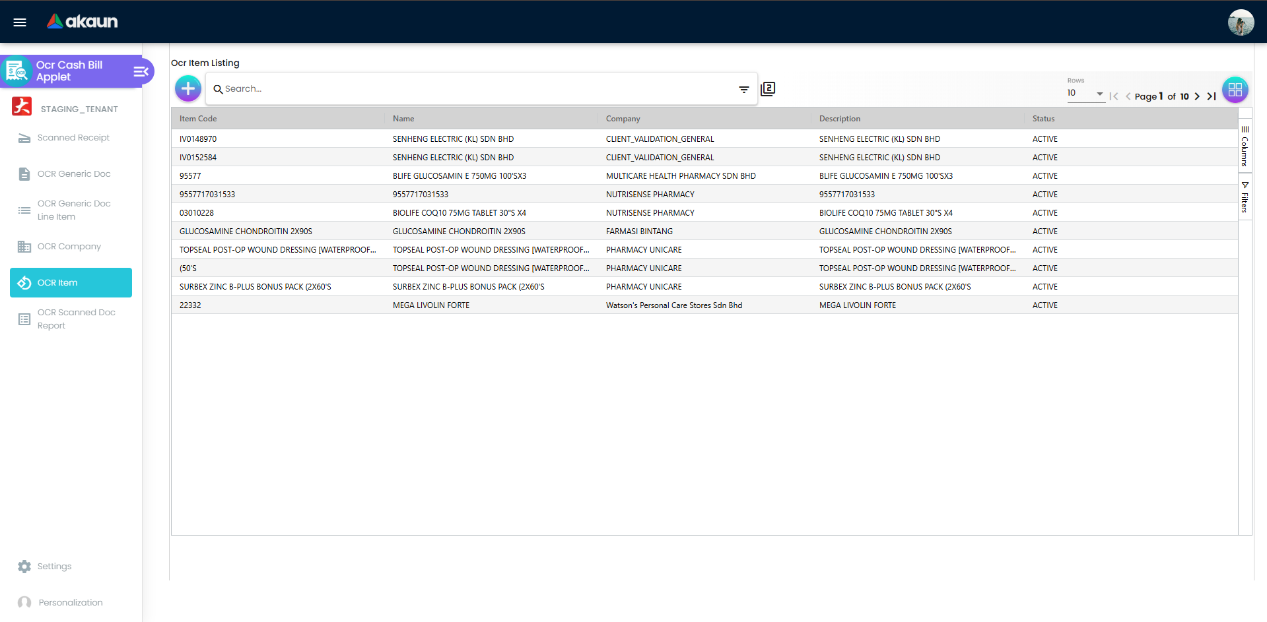Click the OCR Item tag icon
Viewport: 1267px width, 622px height.
coord(24,283)
